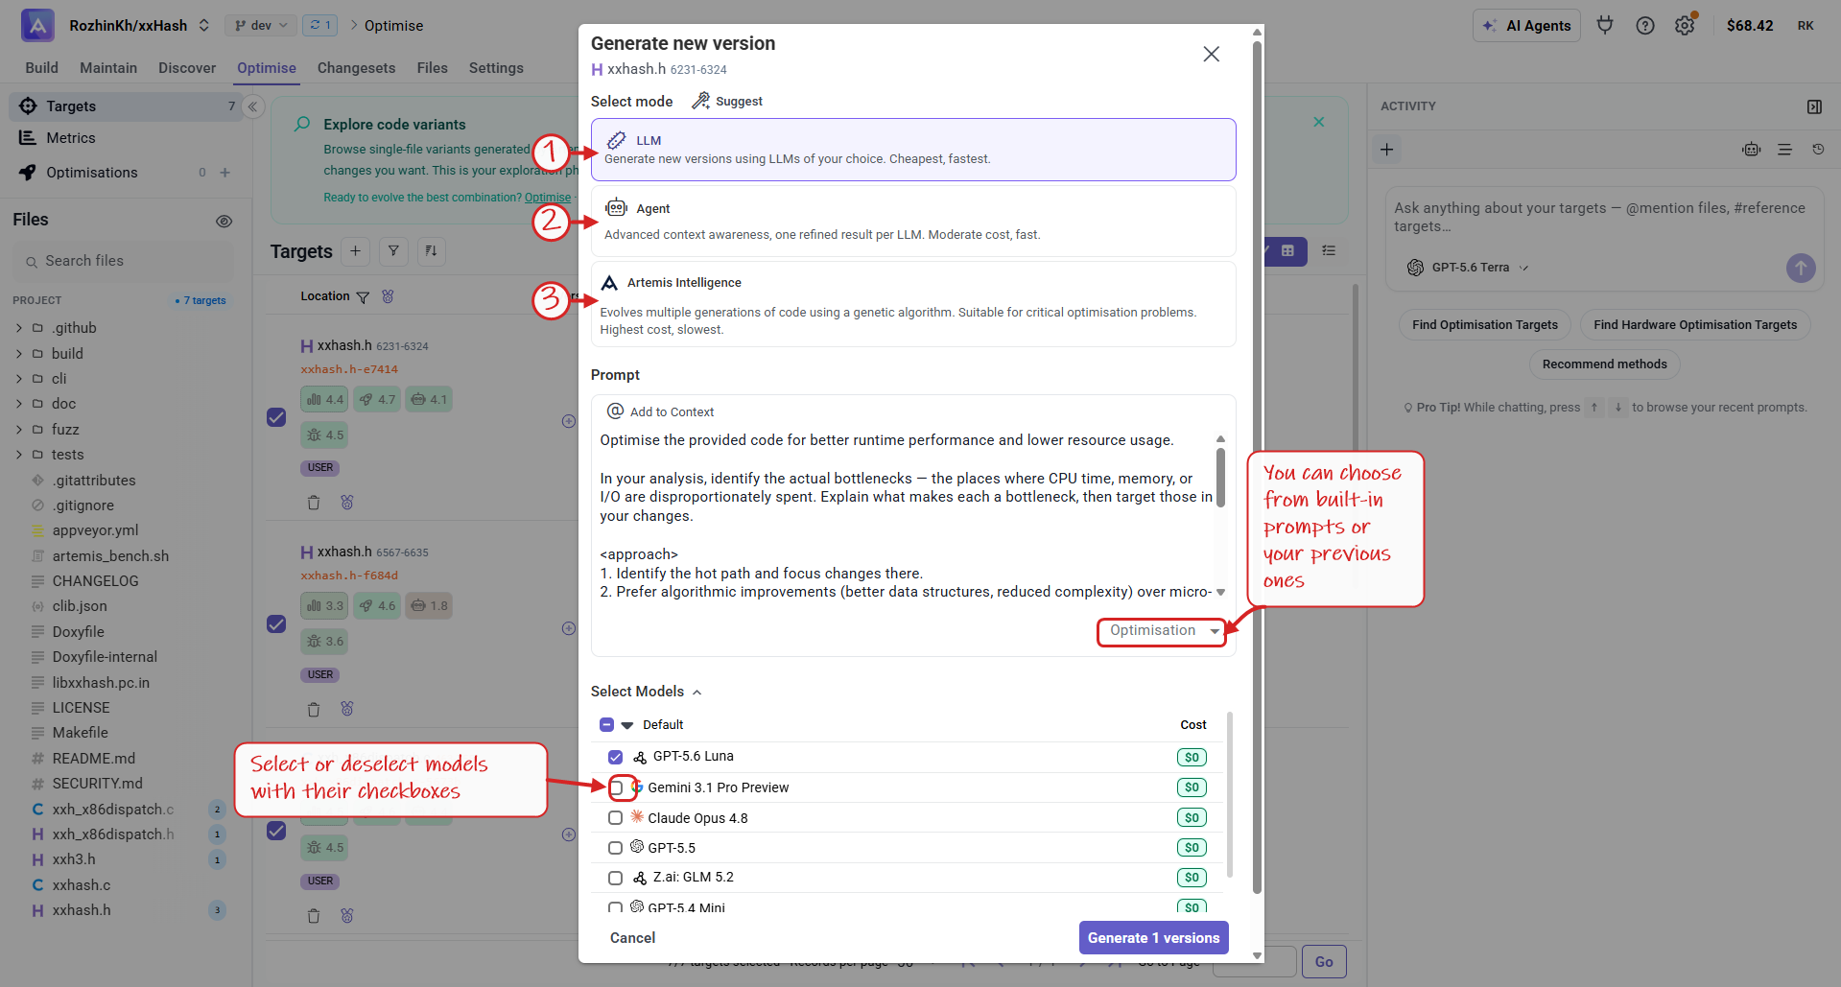
Task: Select the Artemis Intelligence mode
Action: [x=913, y=305]
